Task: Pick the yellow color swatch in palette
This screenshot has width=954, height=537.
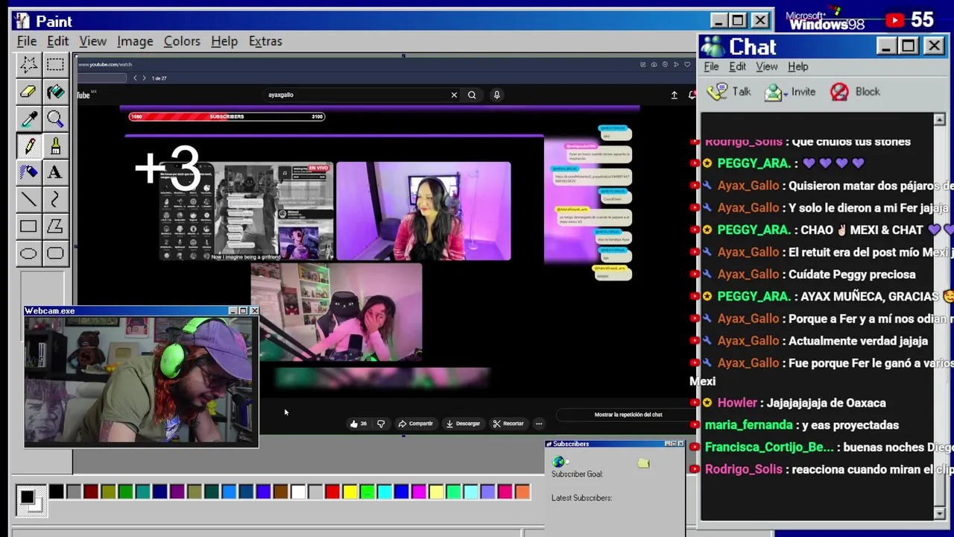Action: coord(350,492)
